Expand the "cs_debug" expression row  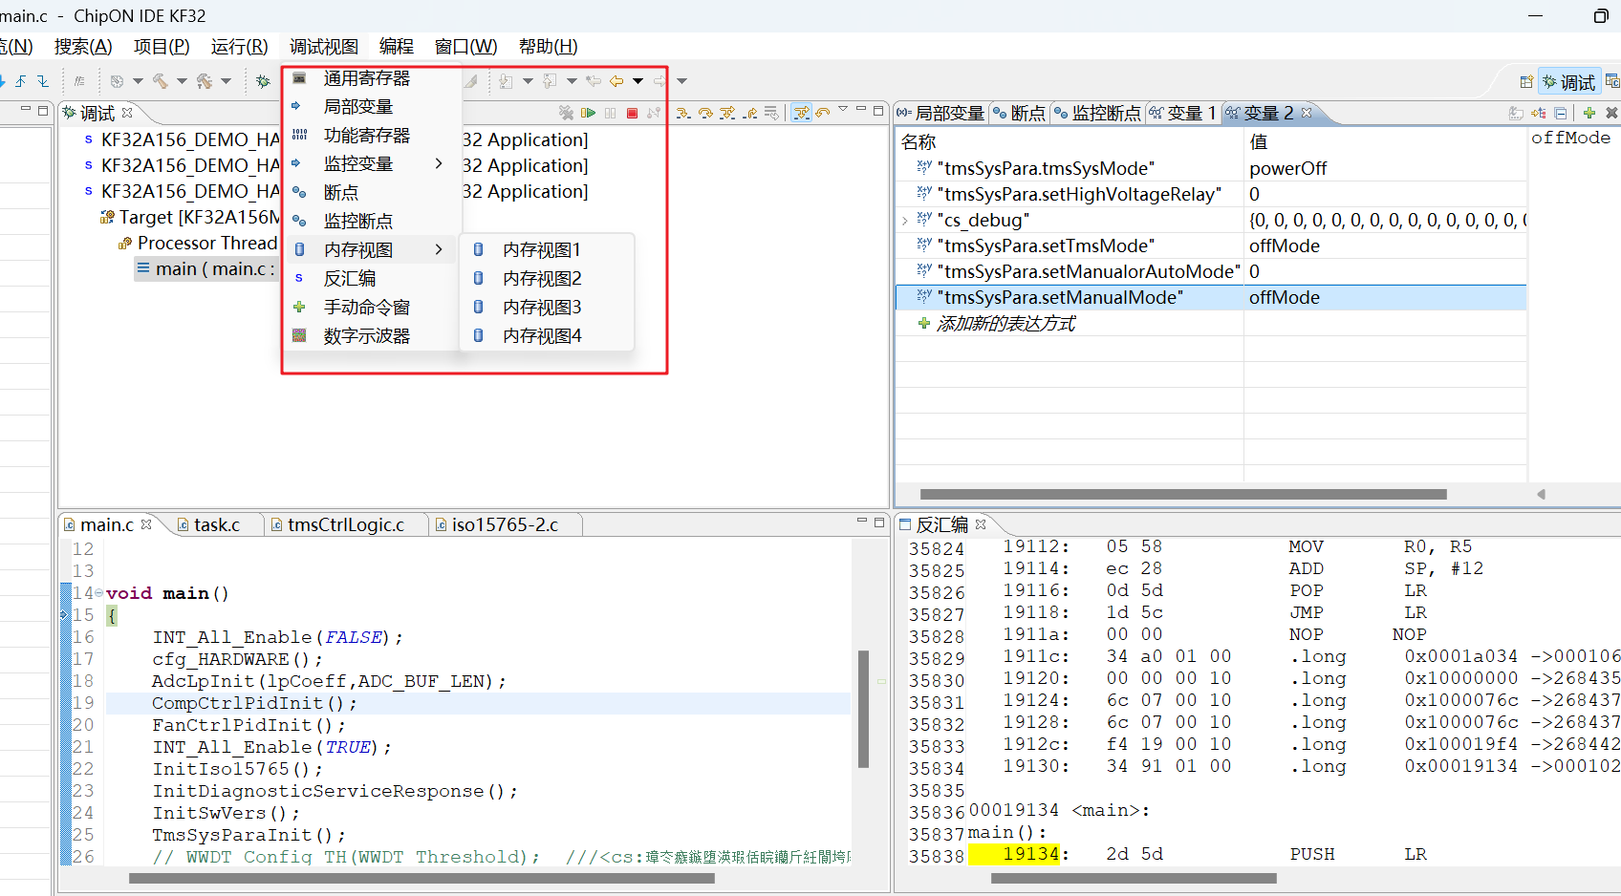pos(905,221)
